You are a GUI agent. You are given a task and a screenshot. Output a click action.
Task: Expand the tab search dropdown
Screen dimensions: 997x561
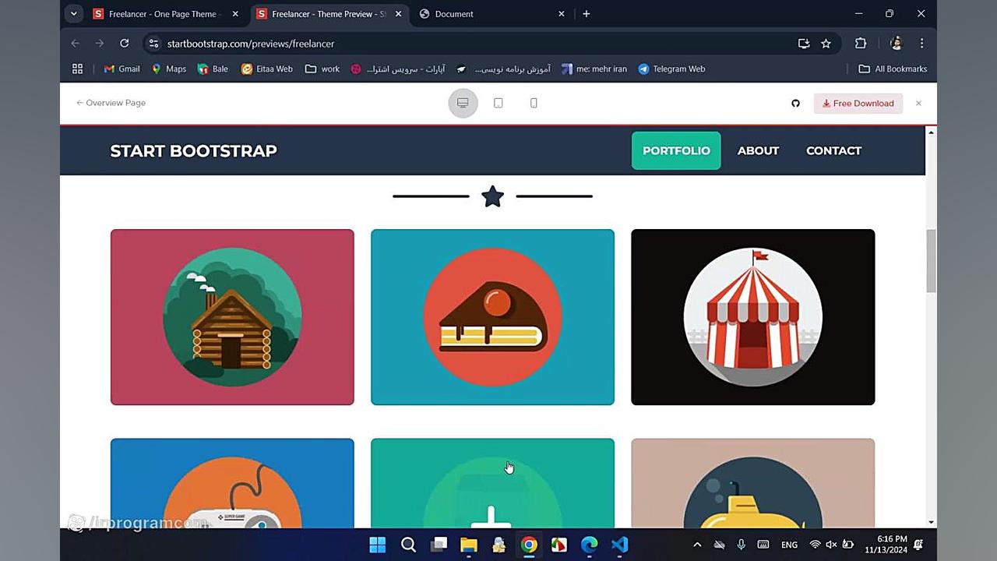pyautogui.click(x=74, y=14)
